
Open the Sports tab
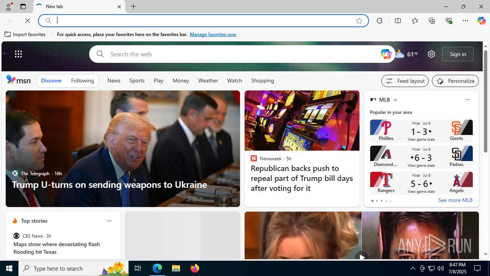137,81
